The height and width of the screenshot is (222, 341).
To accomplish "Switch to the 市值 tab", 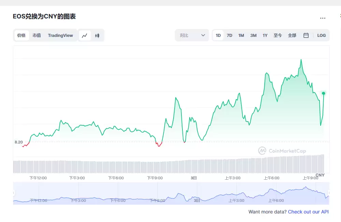I will click(x=37, y=35).
